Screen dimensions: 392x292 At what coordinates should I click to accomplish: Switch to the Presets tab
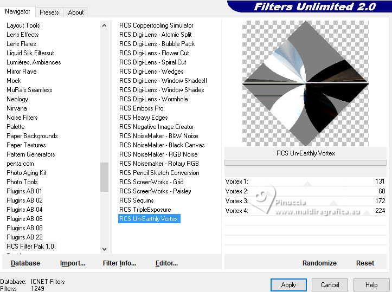49,12
